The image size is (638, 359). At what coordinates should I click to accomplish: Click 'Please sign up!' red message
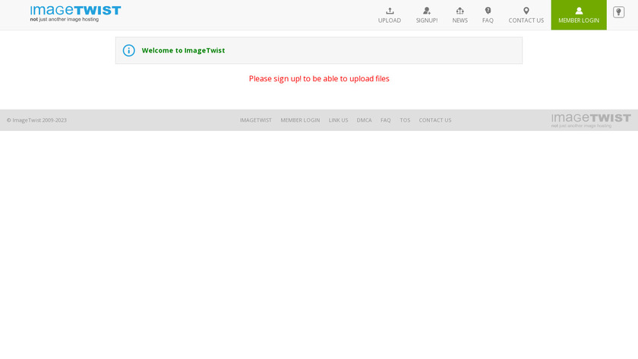point(319,78)
